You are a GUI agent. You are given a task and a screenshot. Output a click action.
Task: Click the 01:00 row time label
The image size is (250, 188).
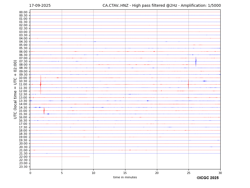click(23, 19)
